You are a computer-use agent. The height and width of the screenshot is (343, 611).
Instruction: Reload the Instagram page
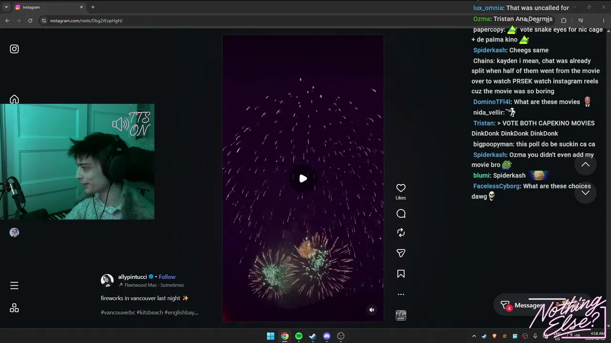click(x=30, y=20)
